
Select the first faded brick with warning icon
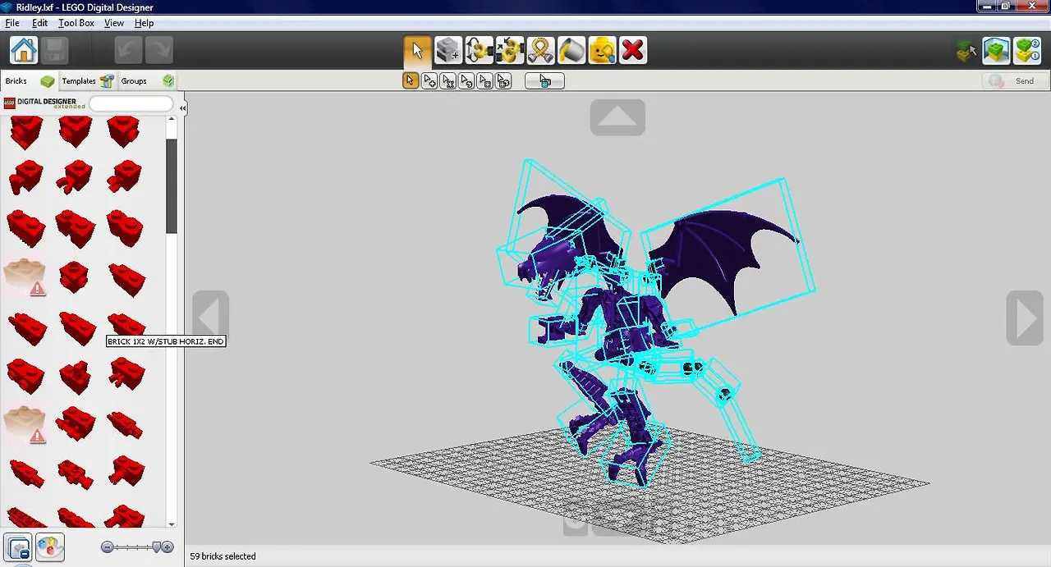(25, 277)
